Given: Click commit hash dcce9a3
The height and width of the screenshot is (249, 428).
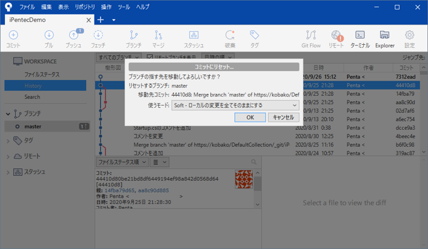Looking at the screenshot, I should pos(405,127).
